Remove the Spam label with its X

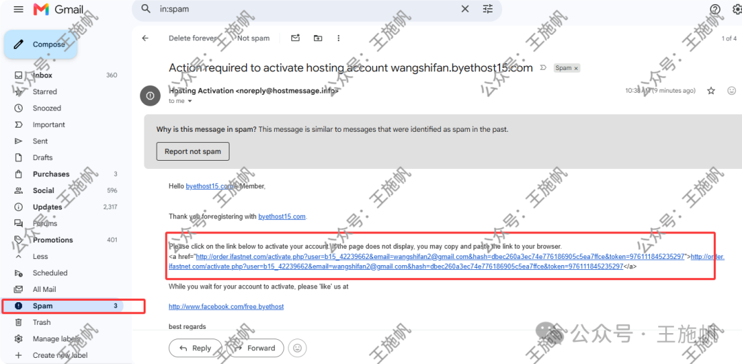pyautogui.click(x=576, y=68)
